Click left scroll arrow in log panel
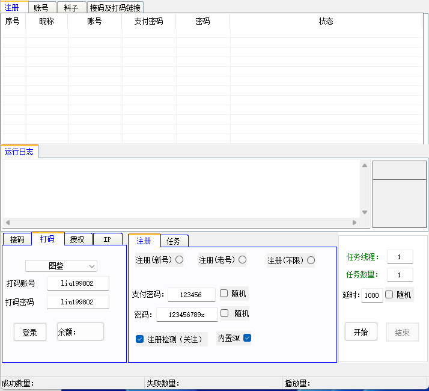The width and height of the screenshot is (429, 391). [8, 223]
